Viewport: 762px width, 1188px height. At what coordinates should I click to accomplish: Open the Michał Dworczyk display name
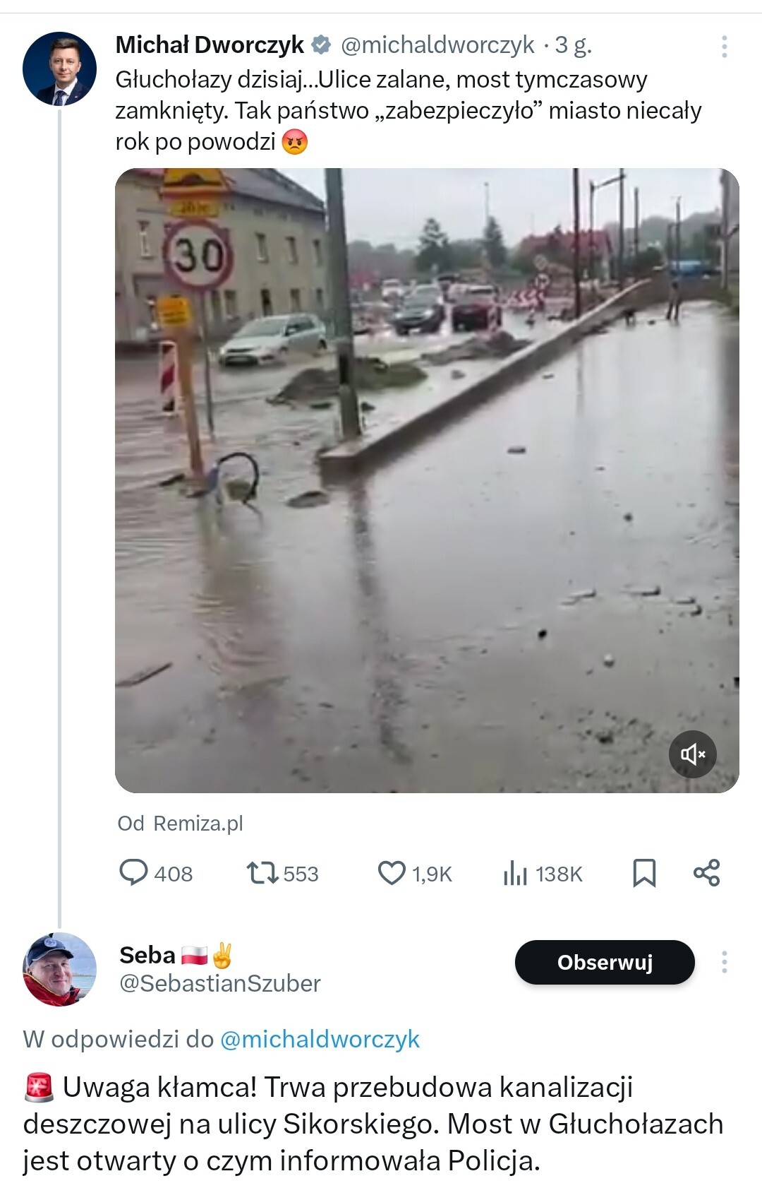pyautogui.click(x=210, y=45)
